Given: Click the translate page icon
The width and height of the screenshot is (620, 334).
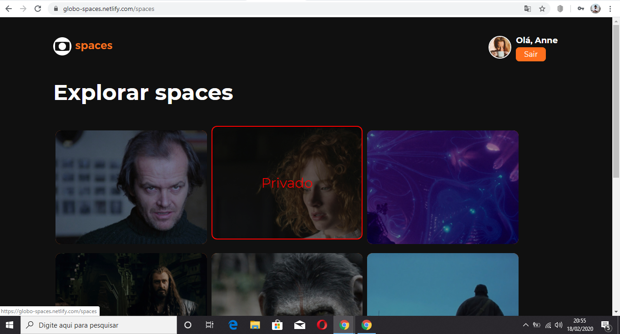Looking at the screenshot, I should (528, 9).
